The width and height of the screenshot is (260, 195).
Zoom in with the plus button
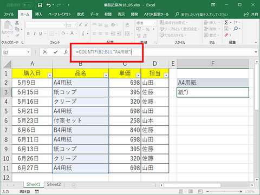coord(241,191)
